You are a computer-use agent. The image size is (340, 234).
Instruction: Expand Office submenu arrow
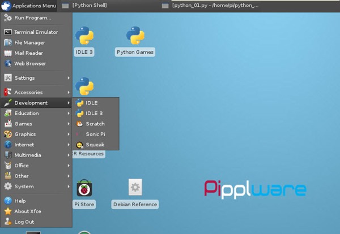click(69, 166)
